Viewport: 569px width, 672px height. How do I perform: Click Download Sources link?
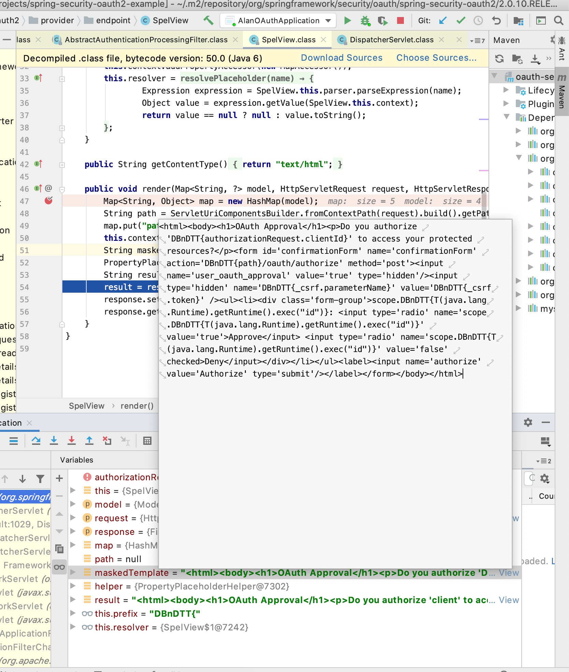[341, 58]
